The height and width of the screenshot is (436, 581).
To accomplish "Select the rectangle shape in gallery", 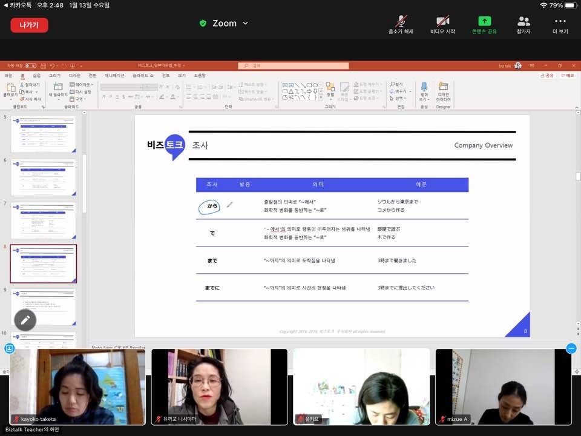I will coord(309,85).
